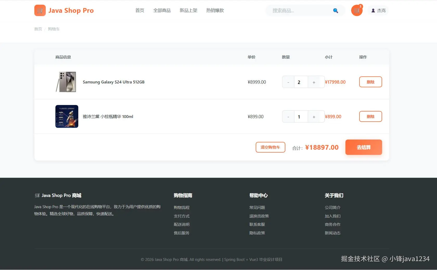Screen dimensions: 437x270
Task: Click the footer Java Shop Pro 商城 cart icon
Action: [x=37, y=195]
